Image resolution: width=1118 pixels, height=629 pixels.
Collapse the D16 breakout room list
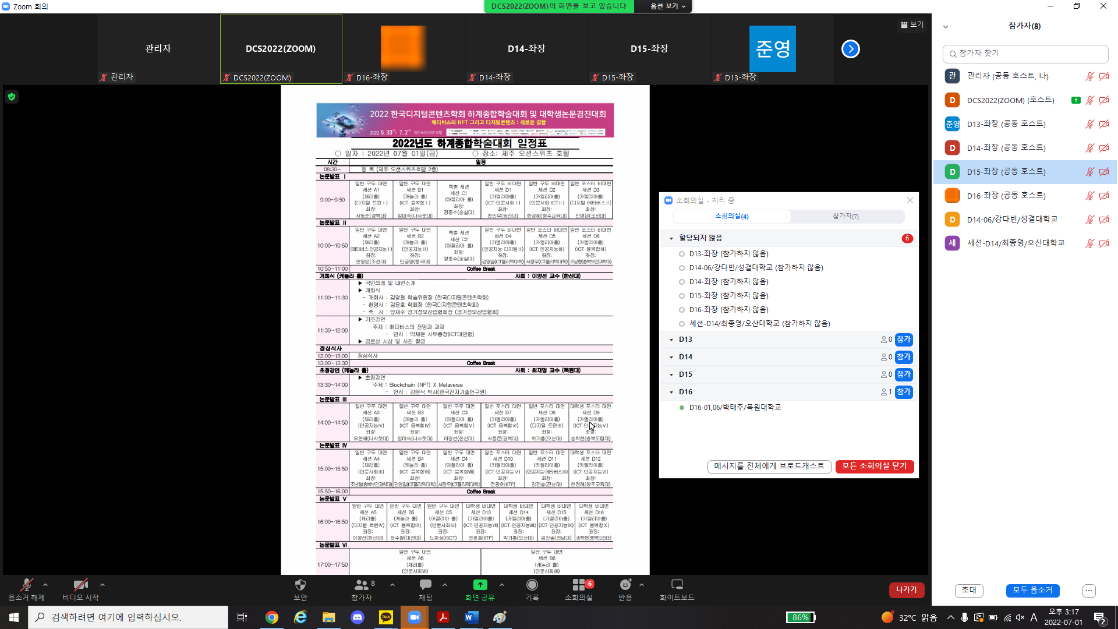[671, 392]
